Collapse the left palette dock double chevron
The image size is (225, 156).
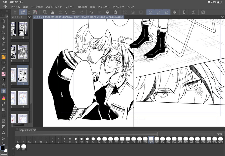pos(1,11)
